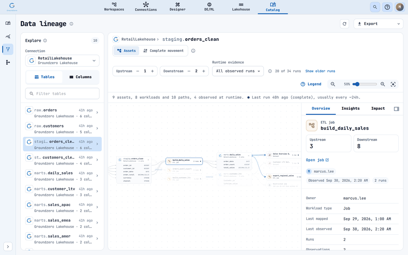Select marts.daily_sales in the table list
This screenshot has width=408, height=255.
pyautogui.click(x=62, y=176)
